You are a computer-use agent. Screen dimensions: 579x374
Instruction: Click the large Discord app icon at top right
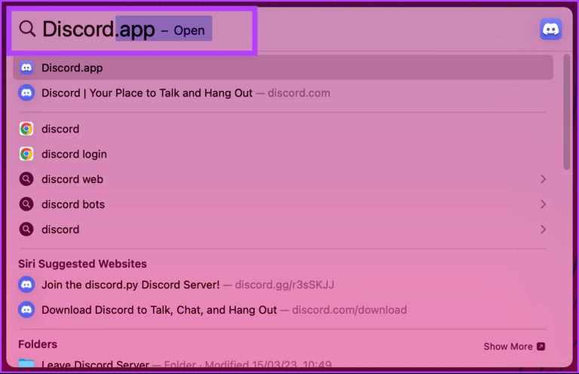click(x=550, y=29)
